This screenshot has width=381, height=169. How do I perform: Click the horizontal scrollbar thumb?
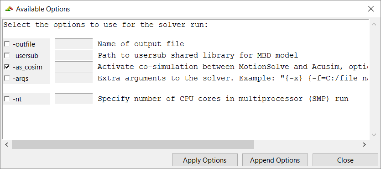point(133,145)
